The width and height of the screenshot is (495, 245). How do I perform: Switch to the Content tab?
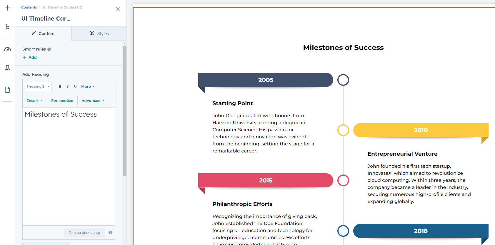43,33
